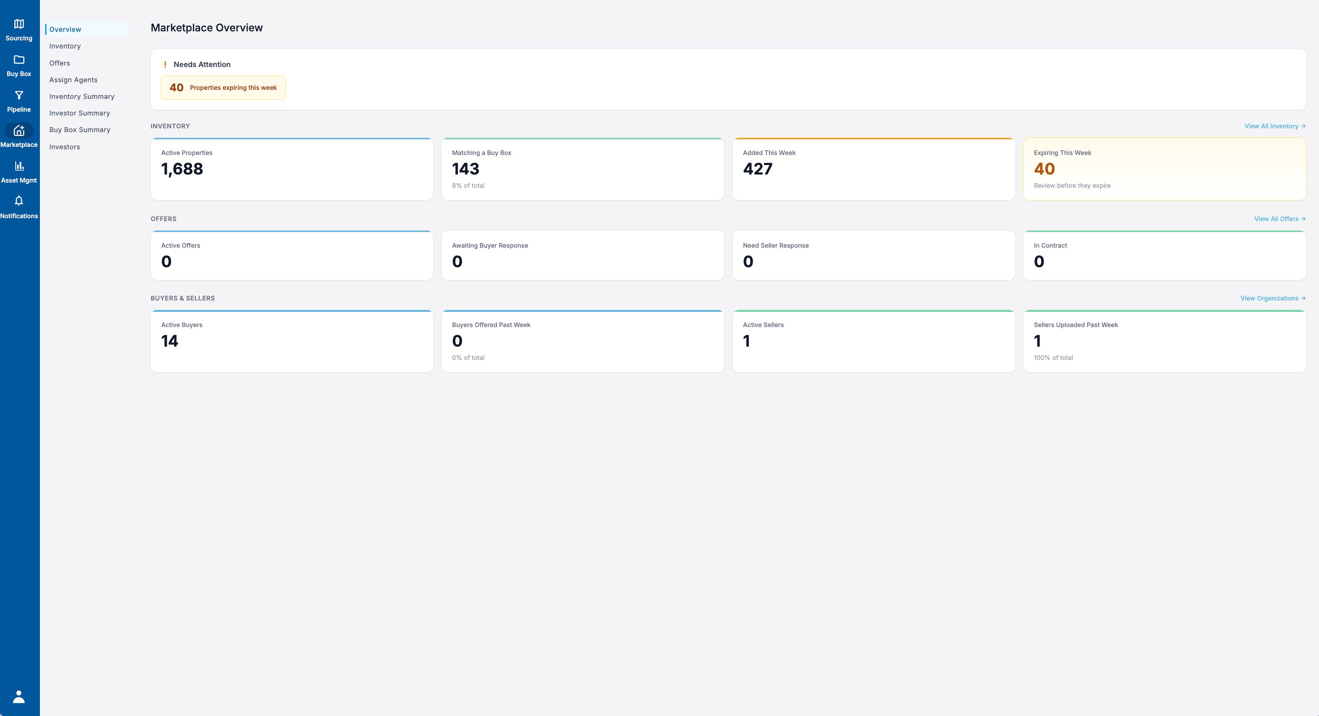1319x716 pixels.
Task: Open the Active Properties card
Action: tap(292, 169)
